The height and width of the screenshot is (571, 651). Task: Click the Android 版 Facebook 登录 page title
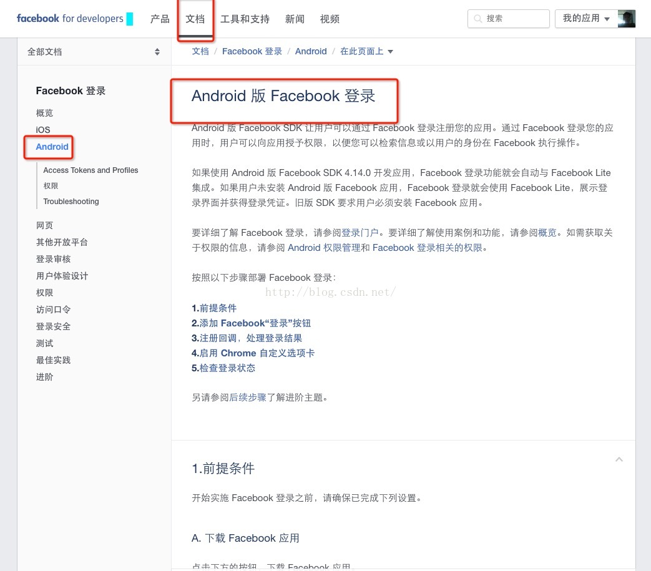point(283,96)
